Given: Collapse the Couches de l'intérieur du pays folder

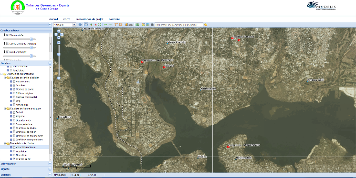Looking at the screenshot, I should pos(5,109).
